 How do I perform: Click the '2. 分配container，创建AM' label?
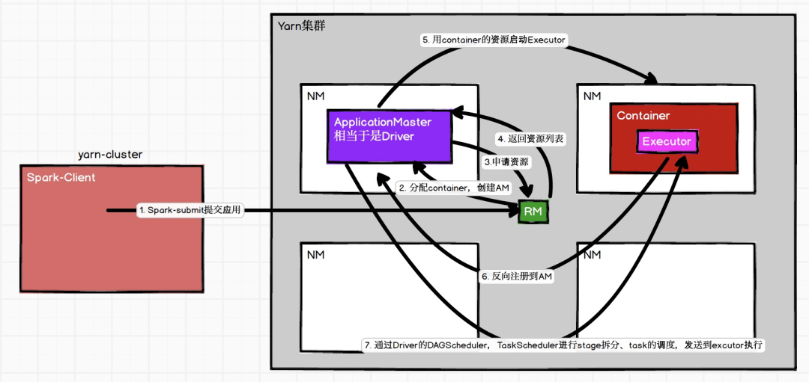[x=454, y=188]
